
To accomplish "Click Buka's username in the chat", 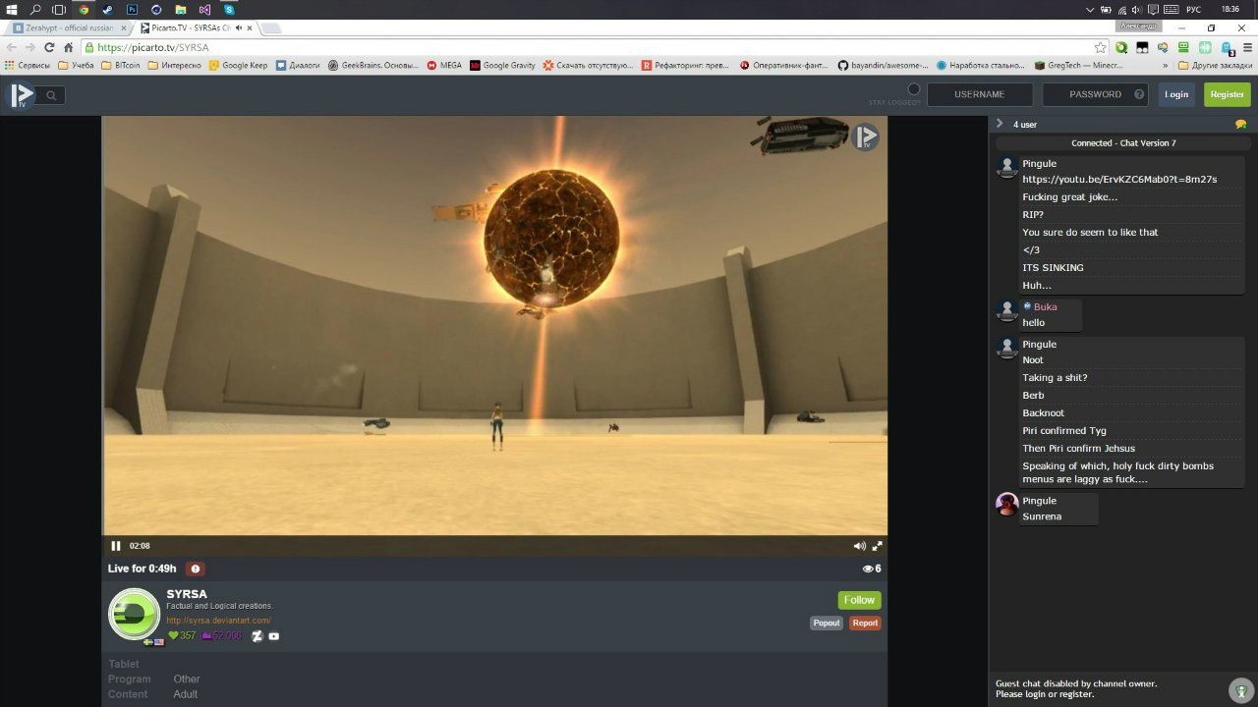I will pos(1045,307).
